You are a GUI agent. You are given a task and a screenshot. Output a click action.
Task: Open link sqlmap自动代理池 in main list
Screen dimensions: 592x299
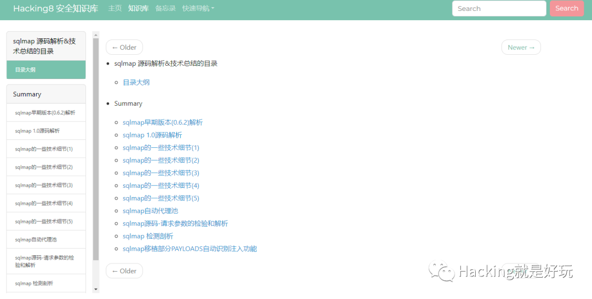[x=150, y=211]
